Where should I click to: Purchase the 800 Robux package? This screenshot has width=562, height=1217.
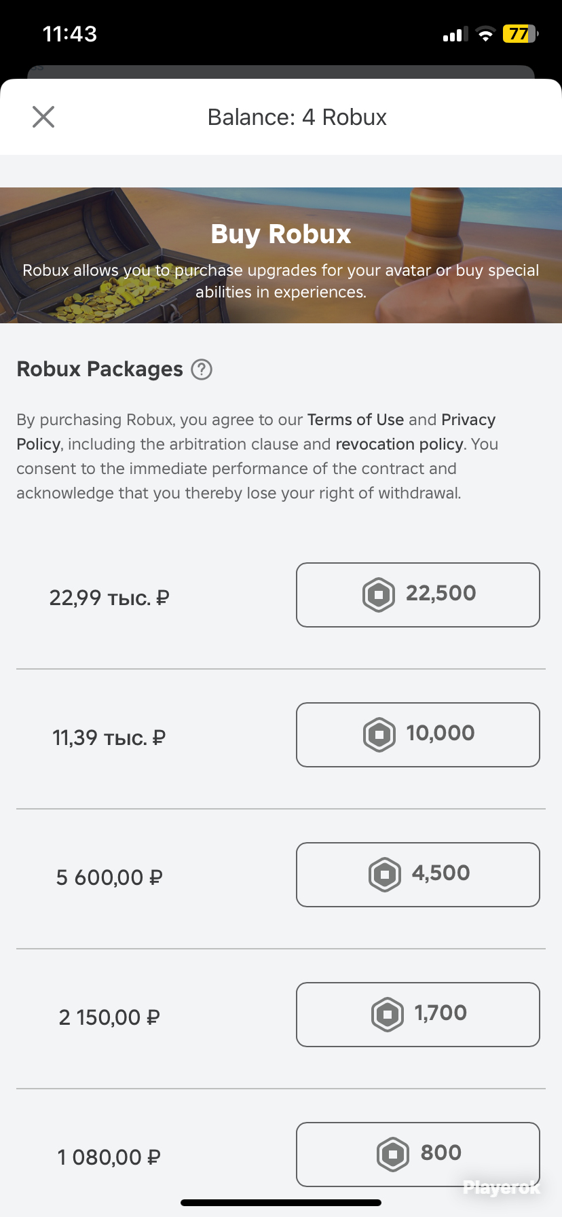tap(418, 1155)
